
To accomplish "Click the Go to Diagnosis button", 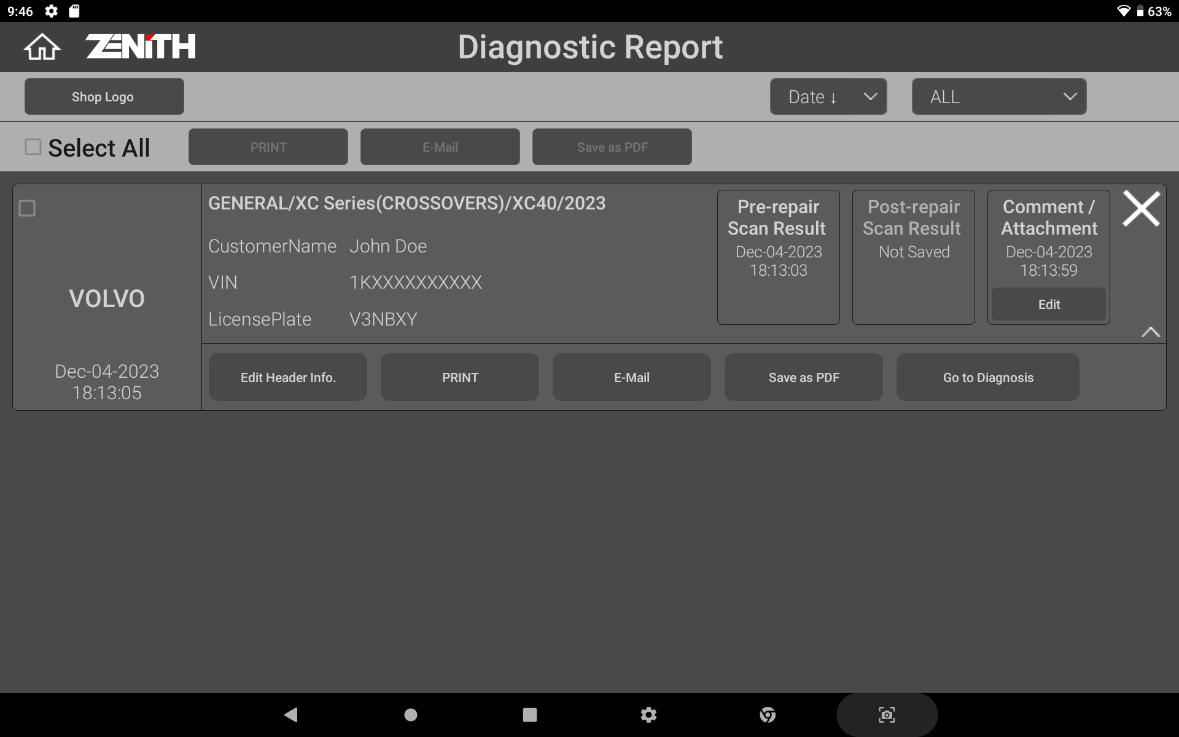I will [x=987, y=377].
